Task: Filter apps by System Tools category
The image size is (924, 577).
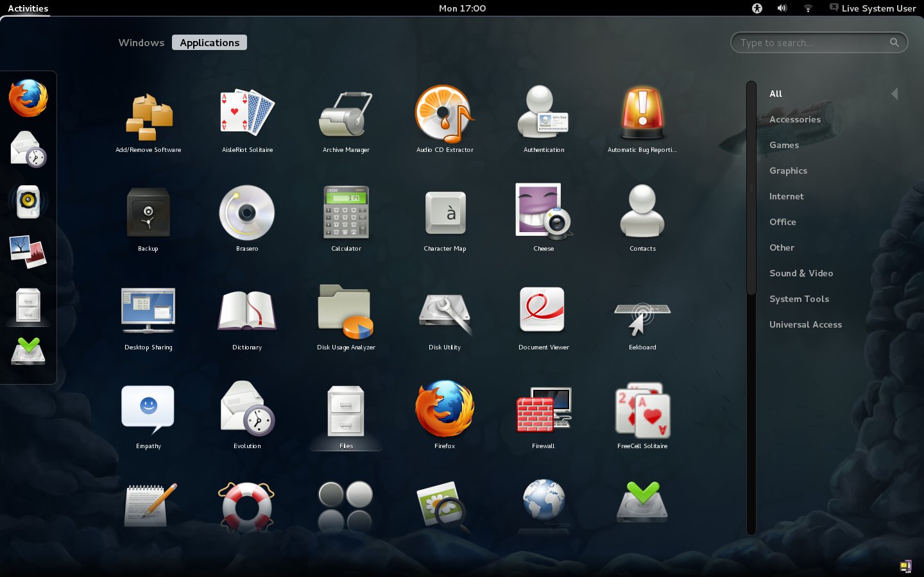Action: [799, 299]
